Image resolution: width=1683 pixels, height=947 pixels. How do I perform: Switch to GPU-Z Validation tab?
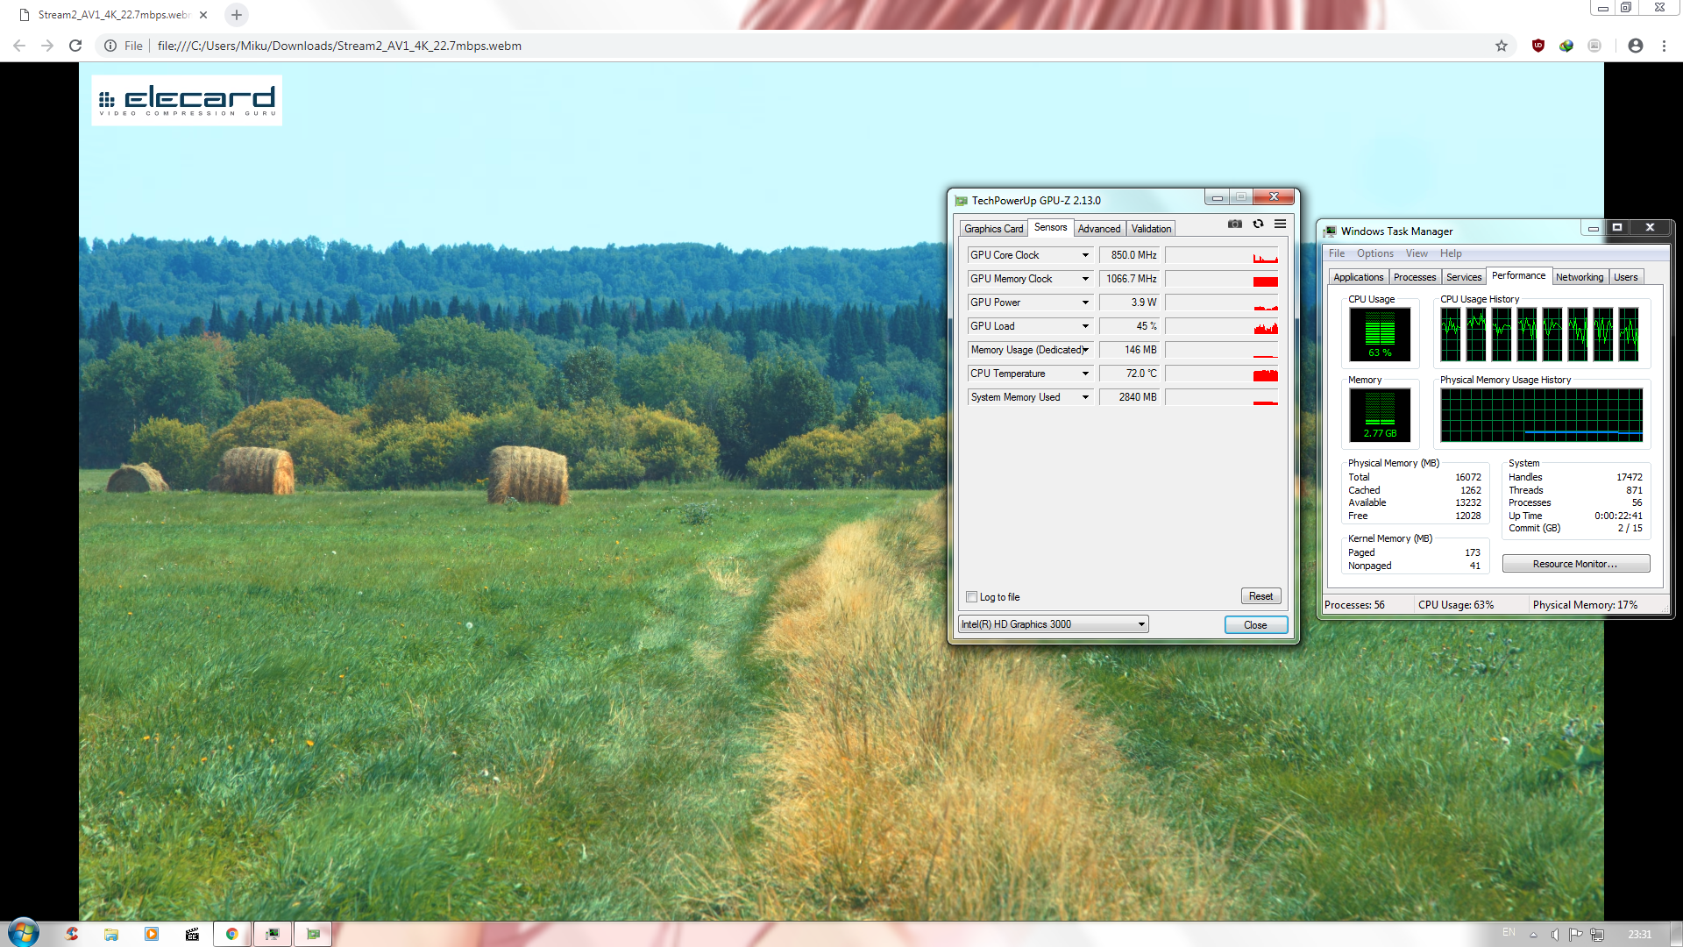(1151, 229)
